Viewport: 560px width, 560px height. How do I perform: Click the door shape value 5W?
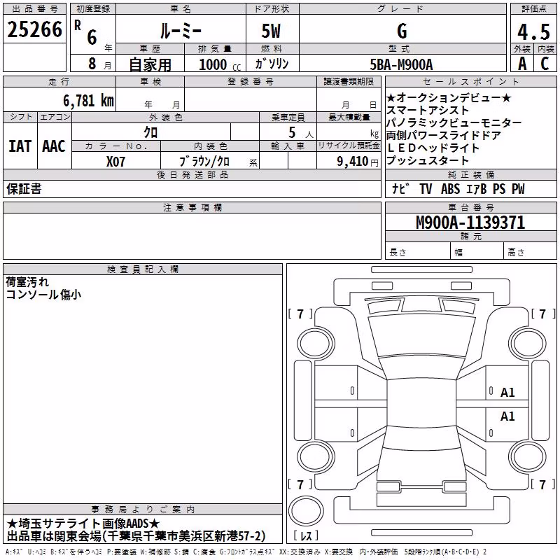[x=272, y=31]
